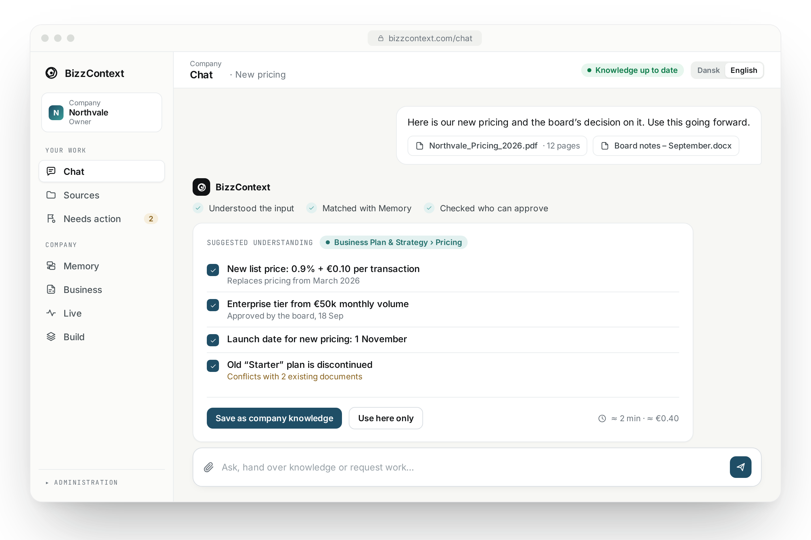811x540 pixels.
Task: Click the chat message input field
Action: (471, 467)
